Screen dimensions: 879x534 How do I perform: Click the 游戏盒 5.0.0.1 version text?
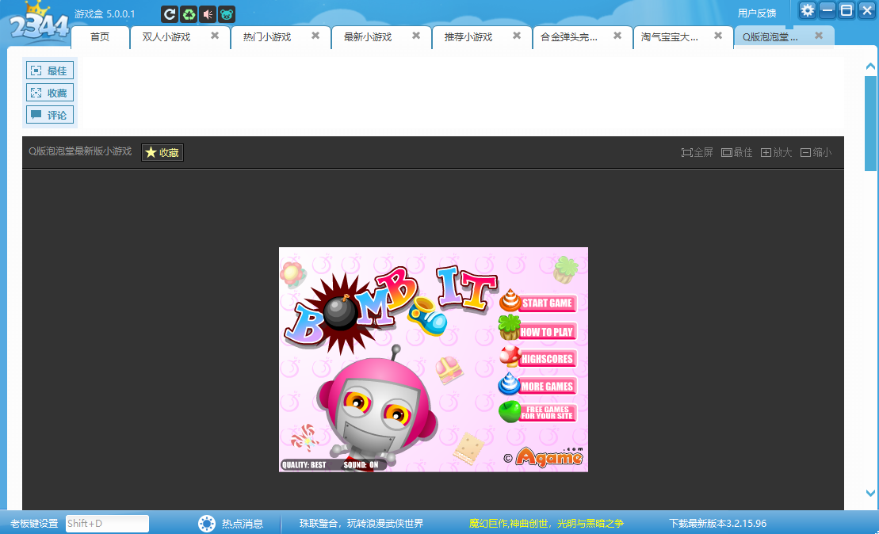(105, 14)
